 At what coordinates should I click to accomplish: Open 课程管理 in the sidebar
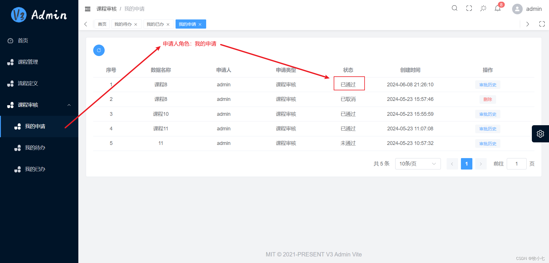(x=39, y=62)
